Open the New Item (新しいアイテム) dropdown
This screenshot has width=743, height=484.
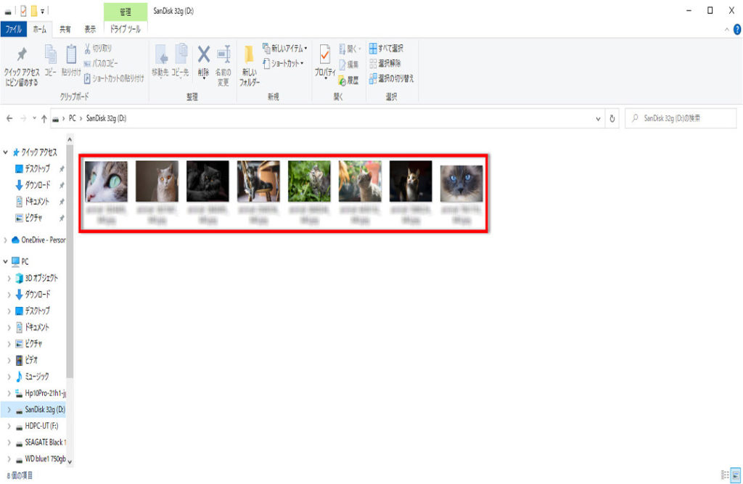pos(284,48)
